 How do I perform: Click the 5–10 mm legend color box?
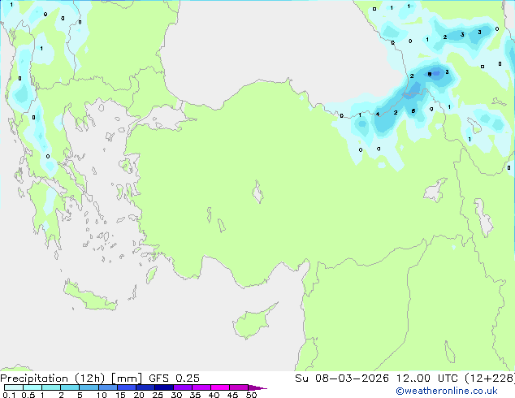(x=89, y=387)
